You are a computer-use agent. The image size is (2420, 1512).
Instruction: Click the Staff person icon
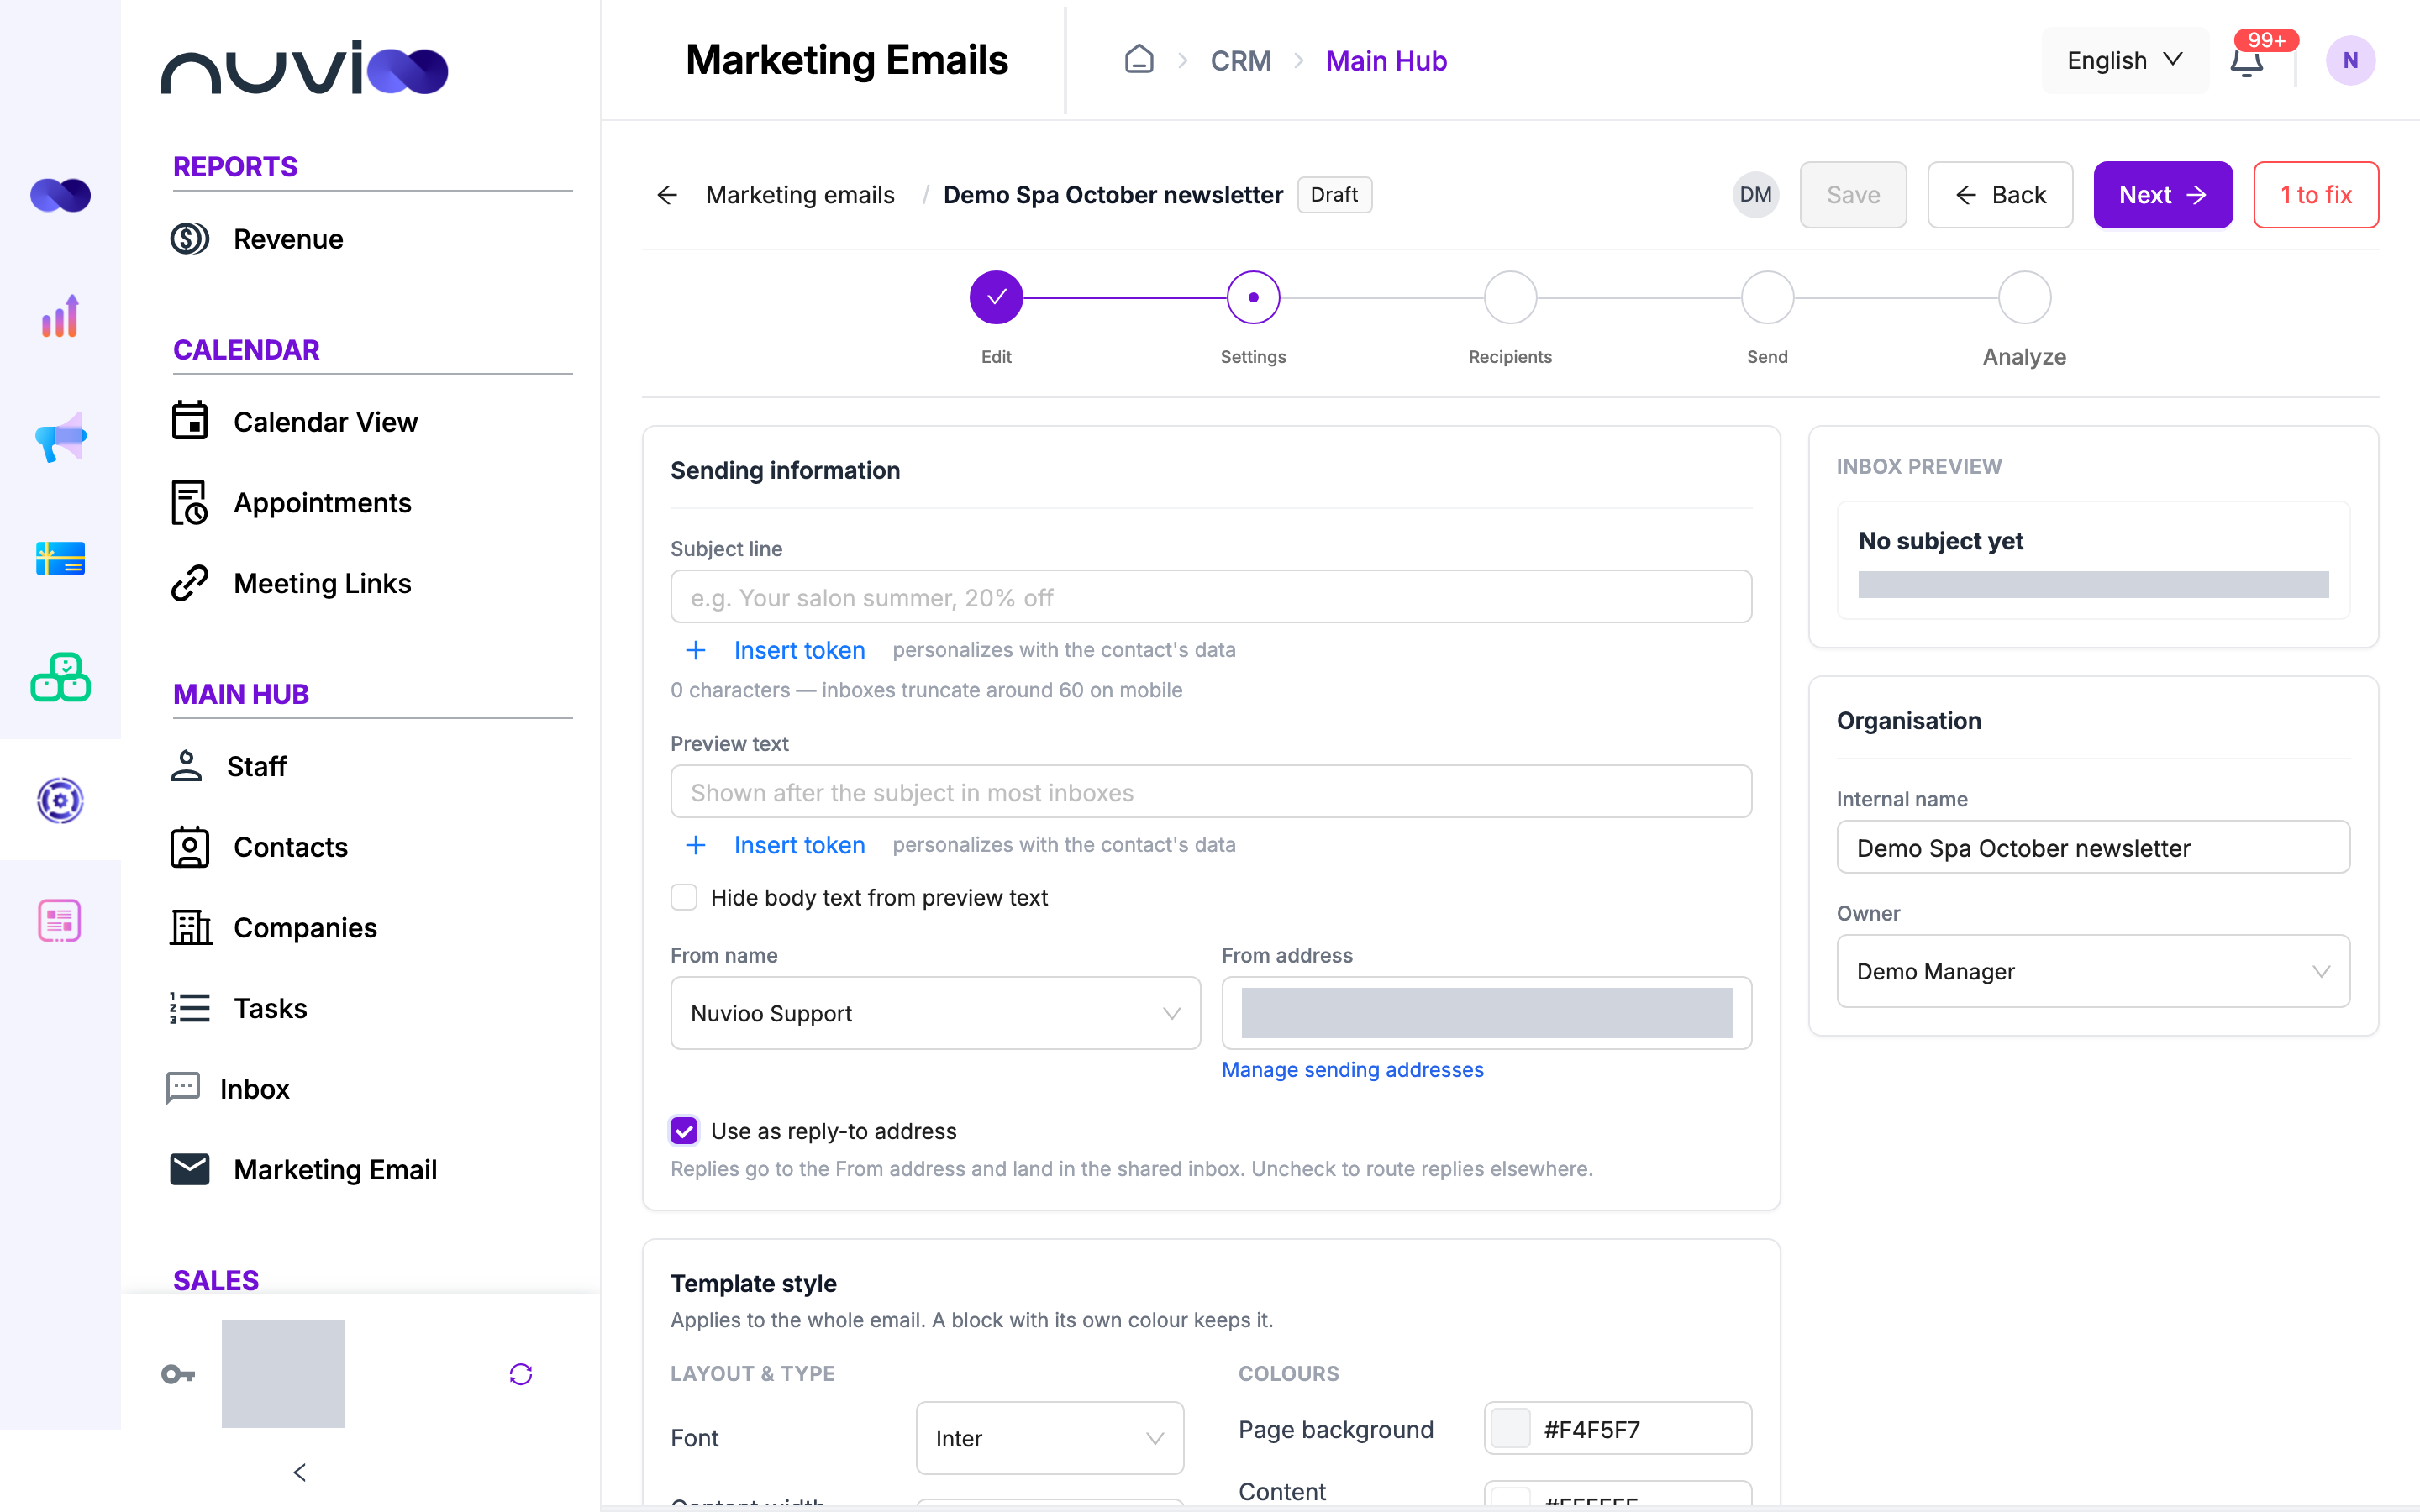pyautogui.click(x=186, y=766)
